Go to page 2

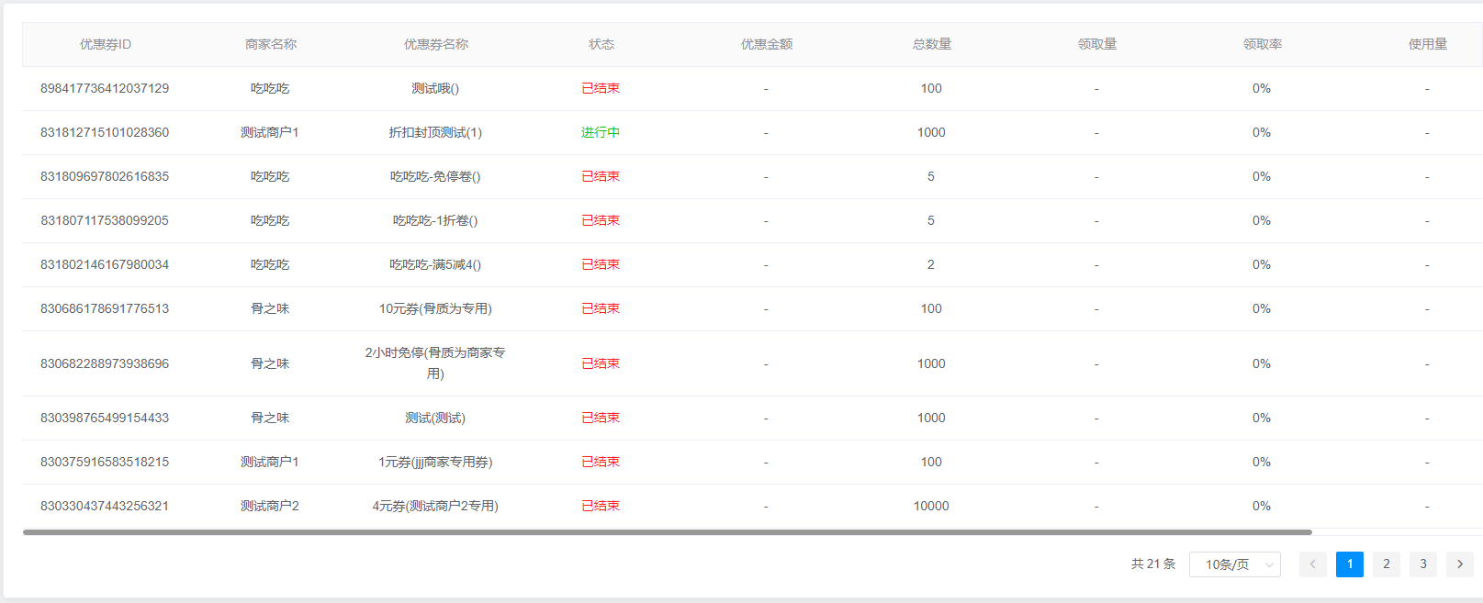[x=1386, y=564]
